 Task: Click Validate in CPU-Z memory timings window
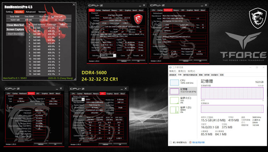[x=41, y=144]
